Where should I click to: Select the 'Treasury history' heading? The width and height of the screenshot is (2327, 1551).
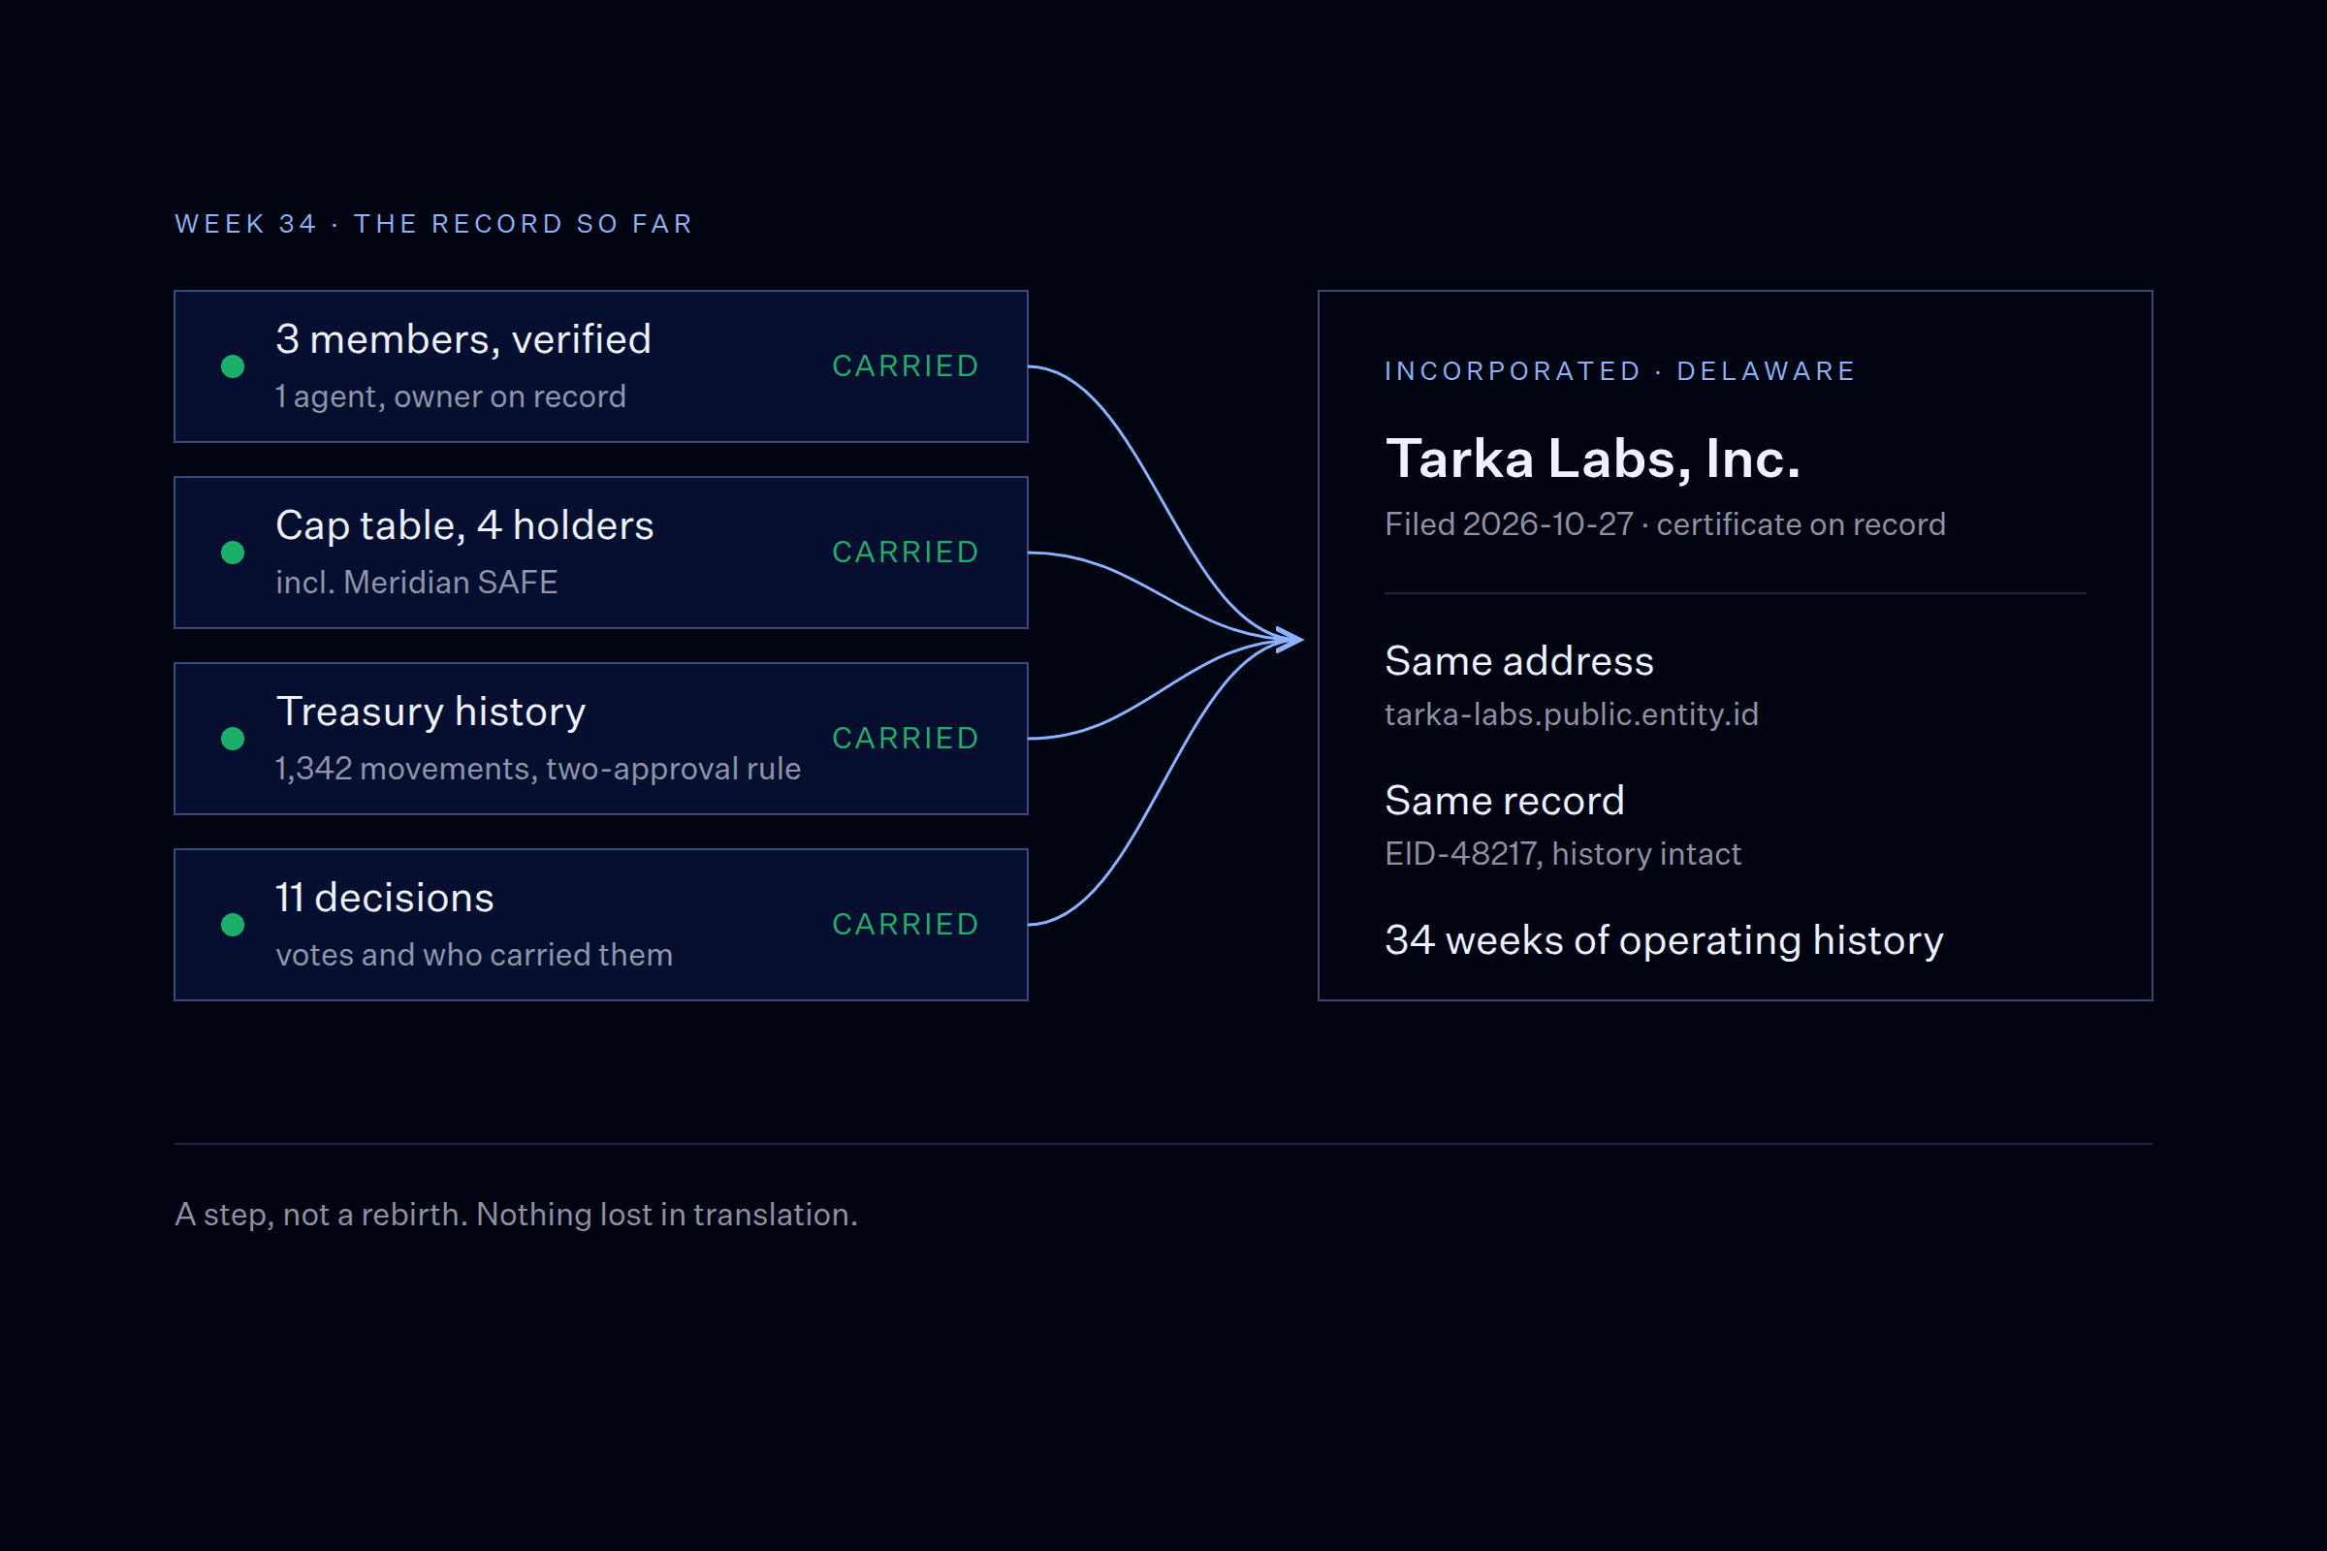430,712
